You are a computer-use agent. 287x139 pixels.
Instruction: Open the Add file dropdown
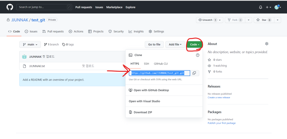tap(175, 44)
